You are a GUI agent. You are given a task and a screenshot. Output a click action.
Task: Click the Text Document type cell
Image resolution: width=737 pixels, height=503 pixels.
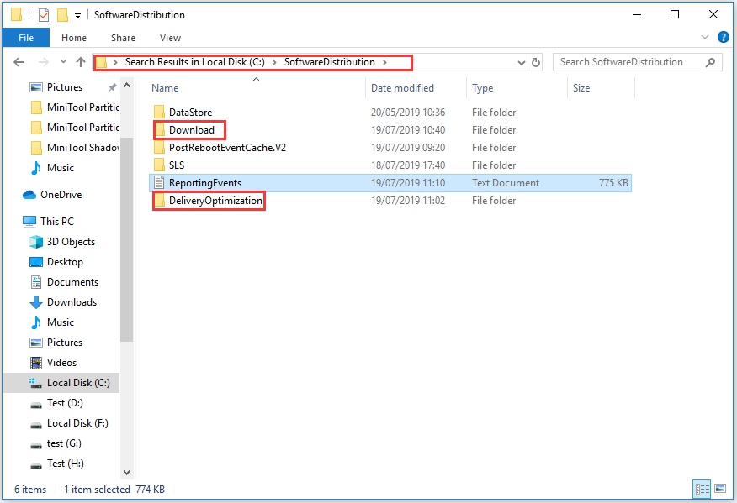coord(506,183)
